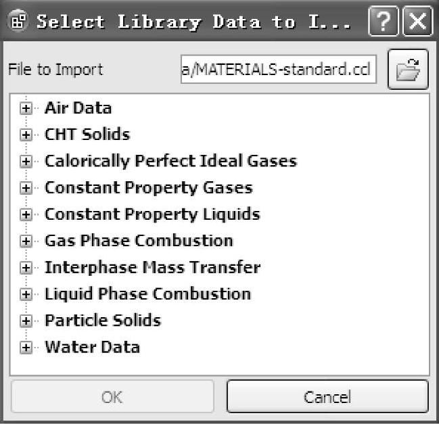The image size is (439, 424).
Task: Click the question mark help icon
Action: tap(383, 22)
